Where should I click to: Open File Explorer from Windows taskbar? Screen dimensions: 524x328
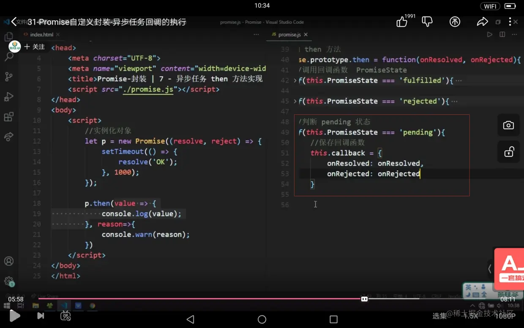tap(35, 306)
